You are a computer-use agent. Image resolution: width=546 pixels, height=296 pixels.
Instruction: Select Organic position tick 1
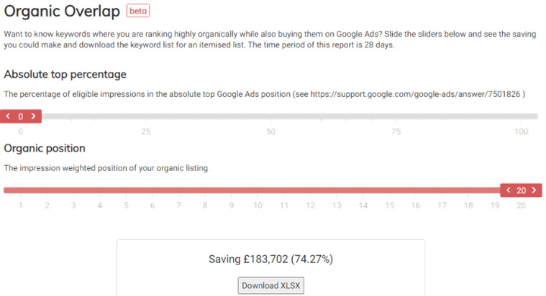tap(20, 205)
